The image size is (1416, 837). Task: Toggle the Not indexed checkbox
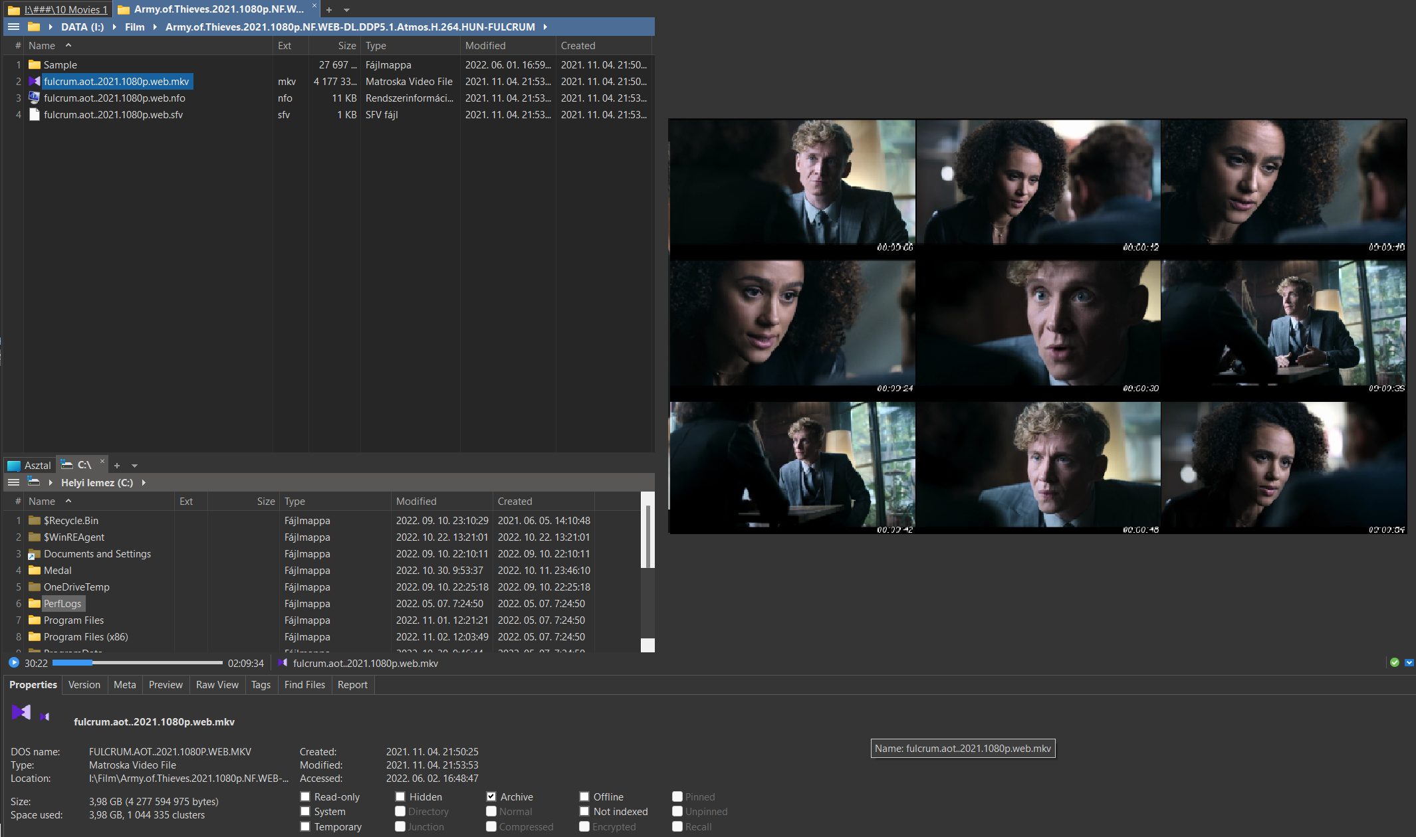click(x=584, y=812)
